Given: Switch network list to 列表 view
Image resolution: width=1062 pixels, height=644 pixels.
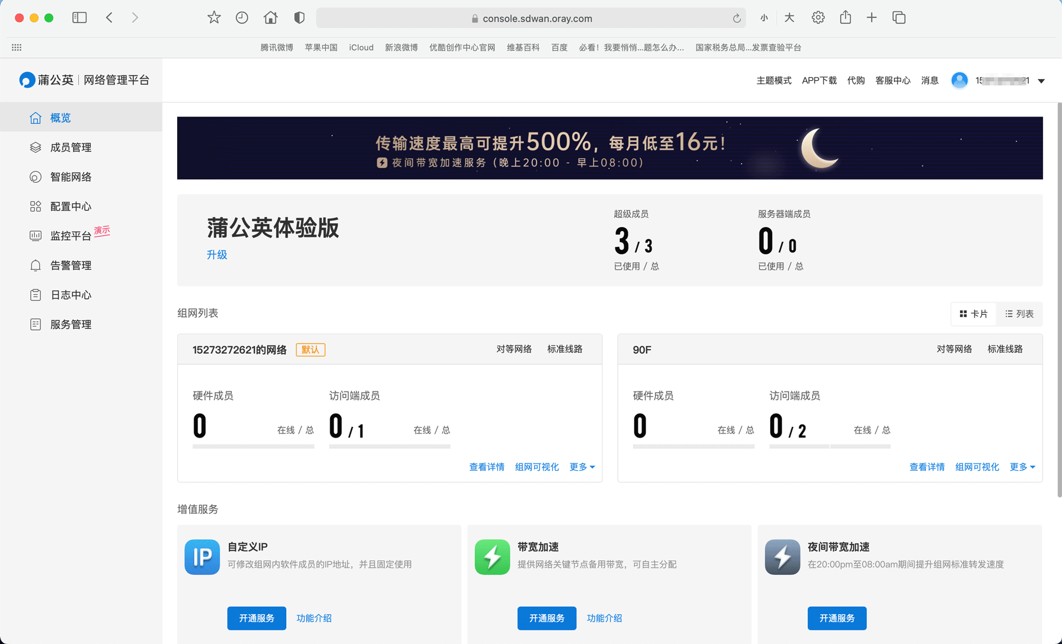Looking at the screenshot, I should coord(1019,314).
